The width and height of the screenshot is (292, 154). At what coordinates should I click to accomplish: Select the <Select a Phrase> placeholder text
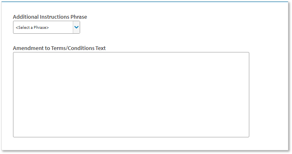coord(32,27)
